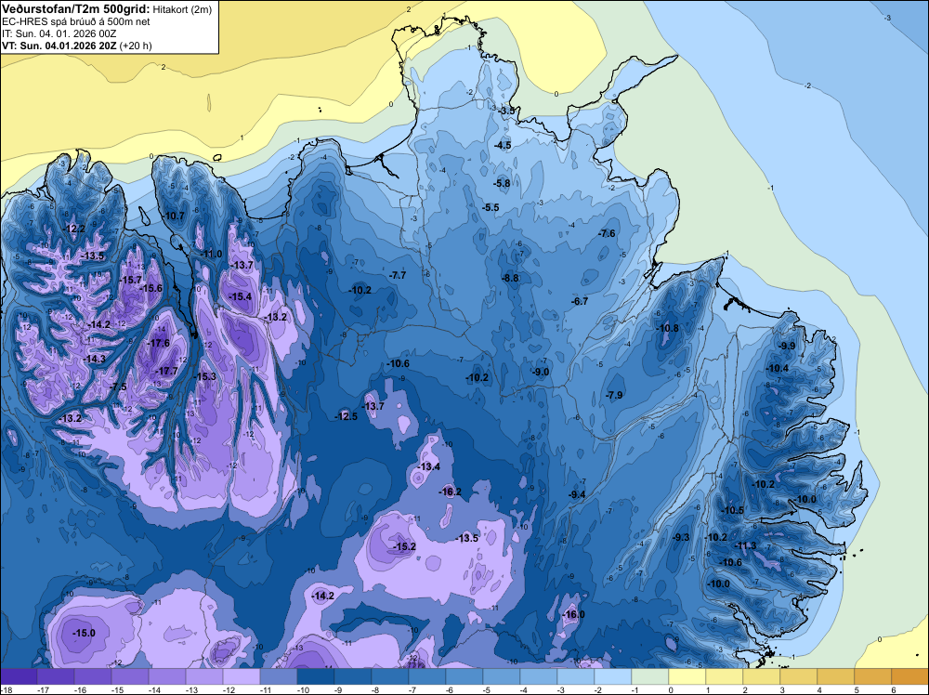Click the -14.3 temperature value
The width and height of the screenshot is (929, 695).
point(94,359)
